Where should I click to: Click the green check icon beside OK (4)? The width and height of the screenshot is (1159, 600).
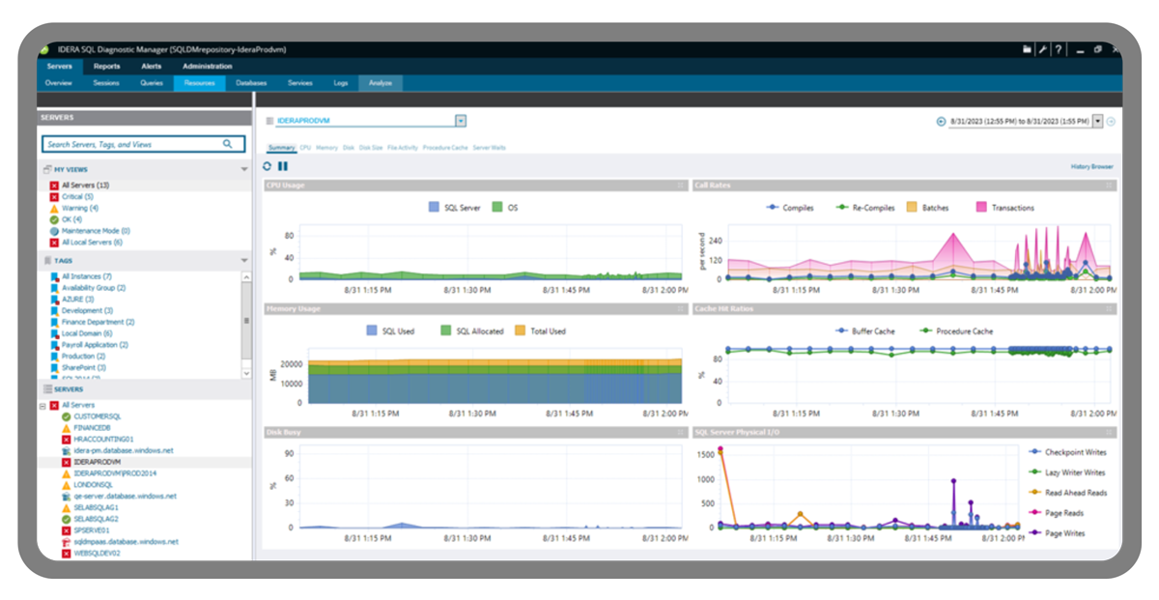click(x=54, y=219)
